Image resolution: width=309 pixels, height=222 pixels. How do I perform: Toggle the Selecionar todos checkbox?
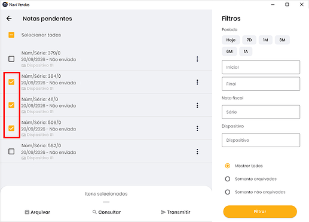coord(11,35)
